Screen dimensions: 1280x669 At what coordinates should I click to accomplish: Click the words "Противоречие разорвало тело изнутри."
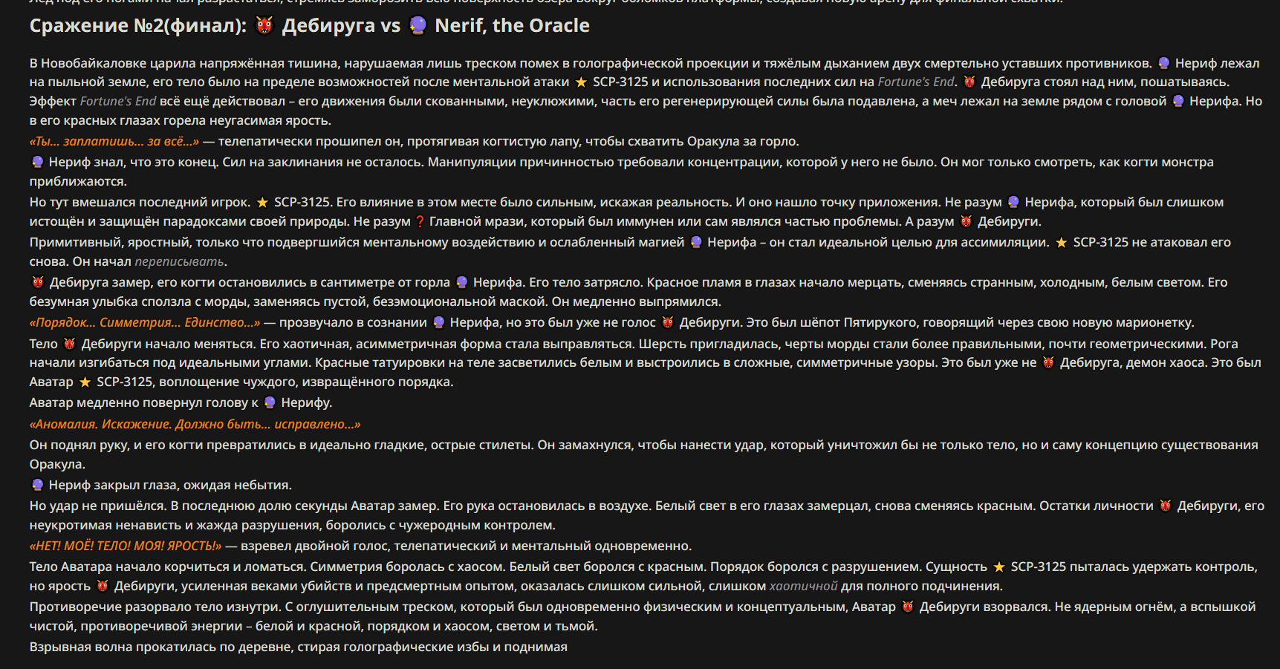coord(155,607)
